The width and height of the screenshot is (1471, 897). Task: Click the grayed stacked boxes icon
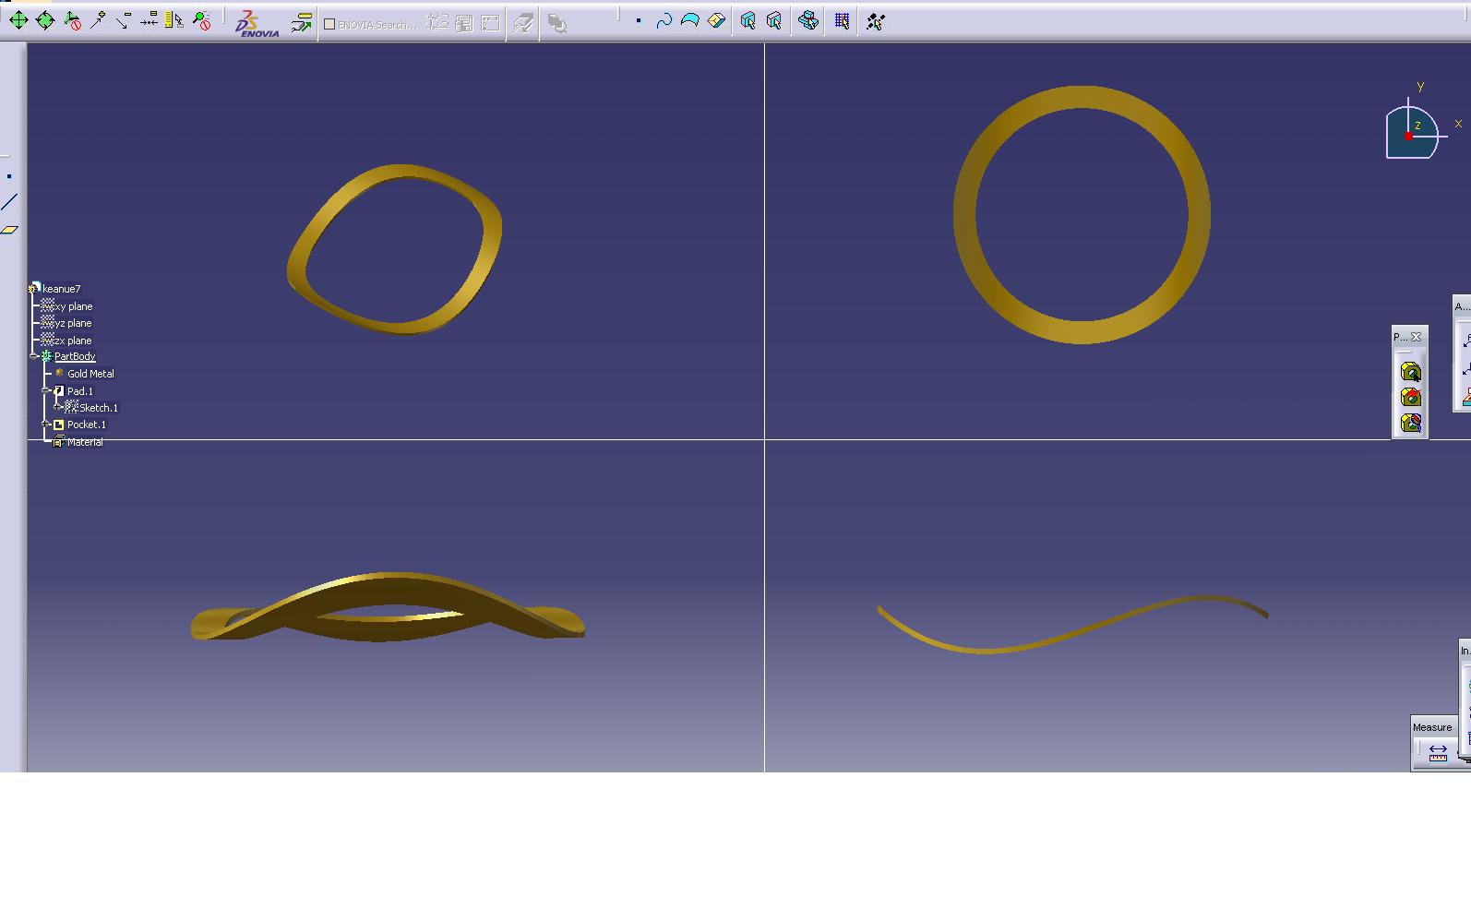(556, 23)
